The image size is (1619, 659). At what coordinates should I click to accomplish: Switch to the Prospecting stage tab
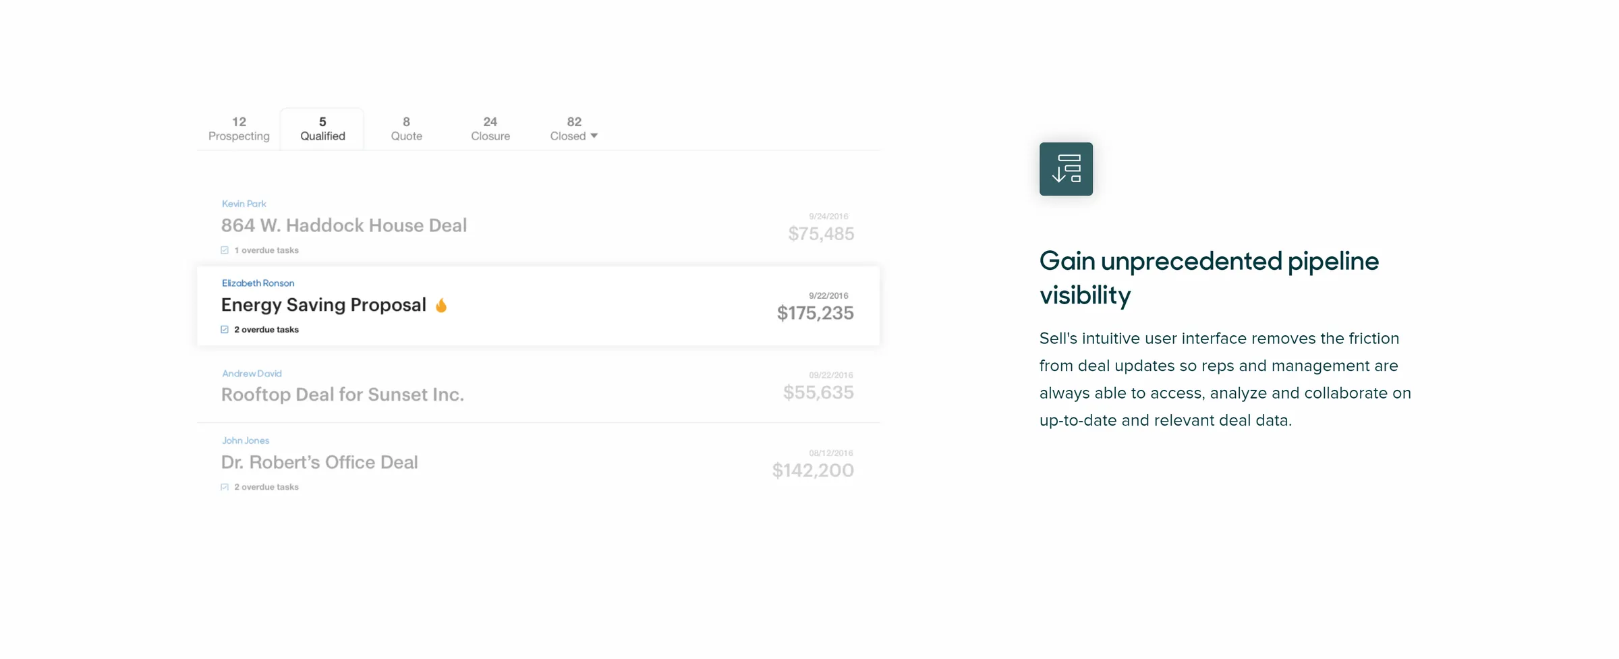[238, 129]
